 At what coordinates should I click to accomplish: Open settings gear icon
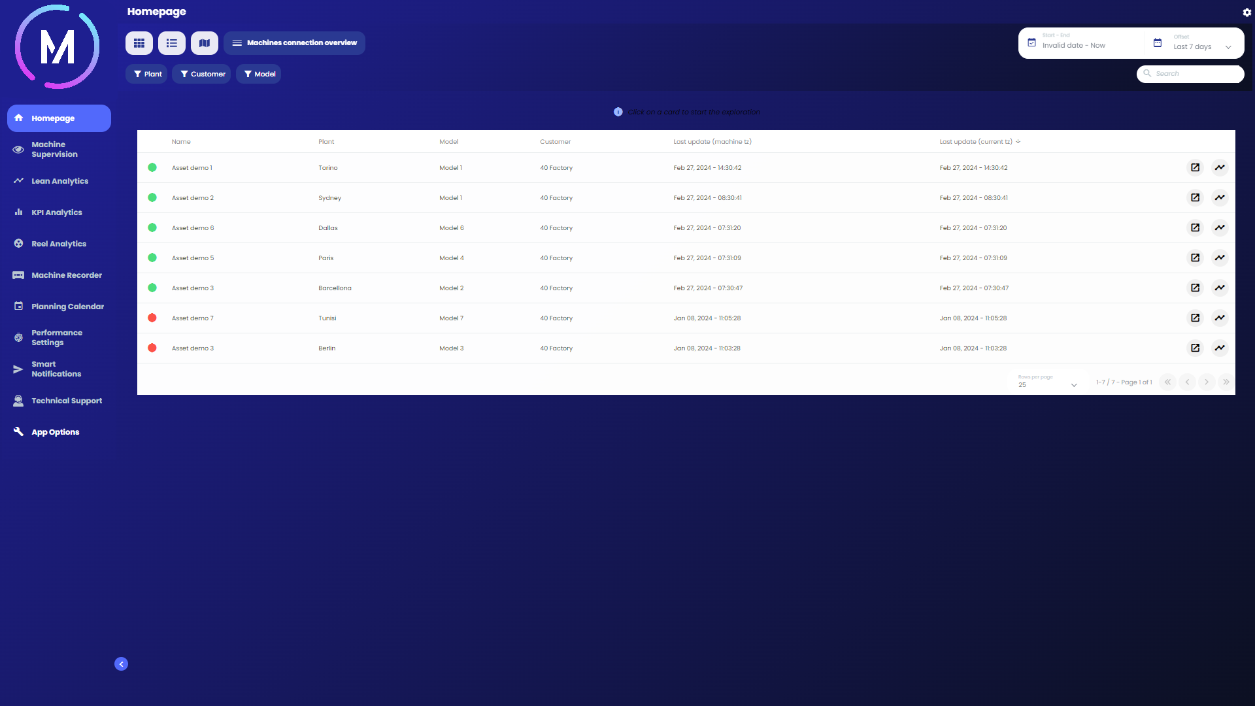coord(1247,12)
